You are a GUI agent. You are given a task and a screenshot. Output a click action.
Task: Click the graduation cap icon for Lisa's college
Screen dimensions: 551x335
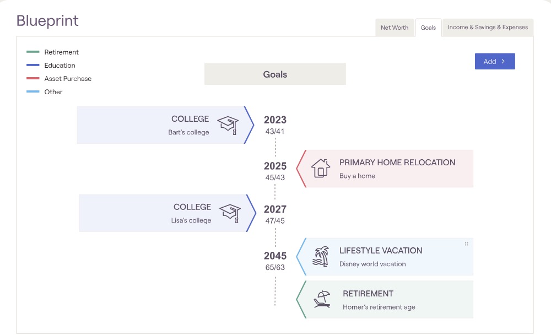pos(230,213)
